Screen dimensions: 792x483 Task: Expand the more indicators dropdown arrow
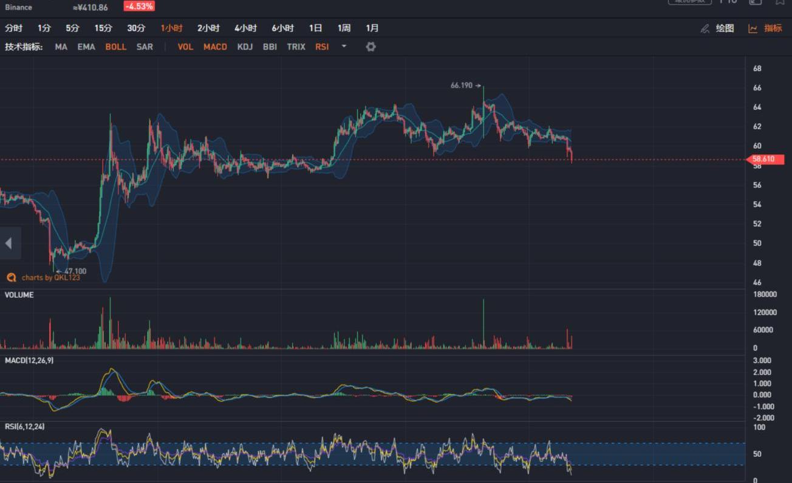(344, 47)
